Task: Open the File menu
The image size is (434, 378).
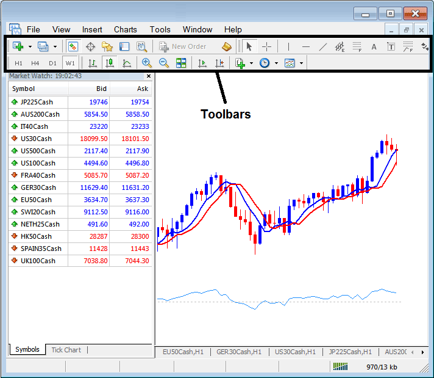Action: pos(33,29)
